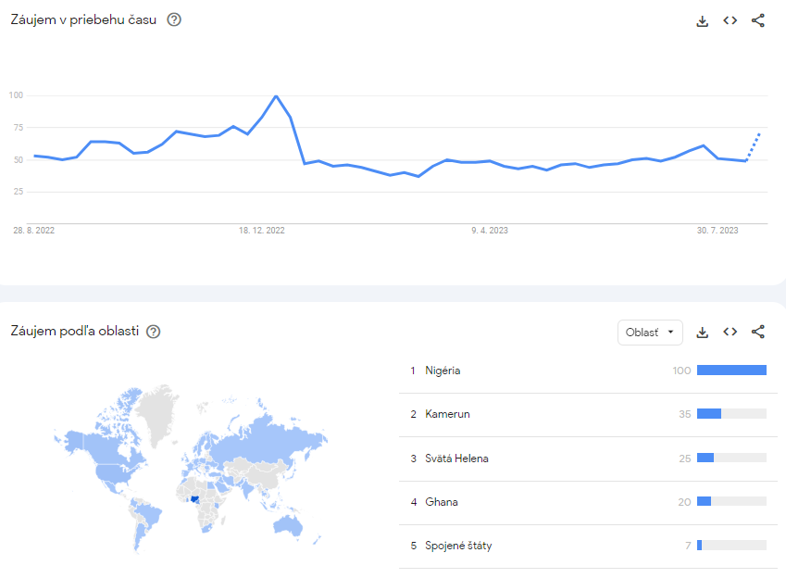The height and width of the screenshot is (578, 786).
Task: Expand the Oblasť dropdown
Action: [x=649, y=333]
